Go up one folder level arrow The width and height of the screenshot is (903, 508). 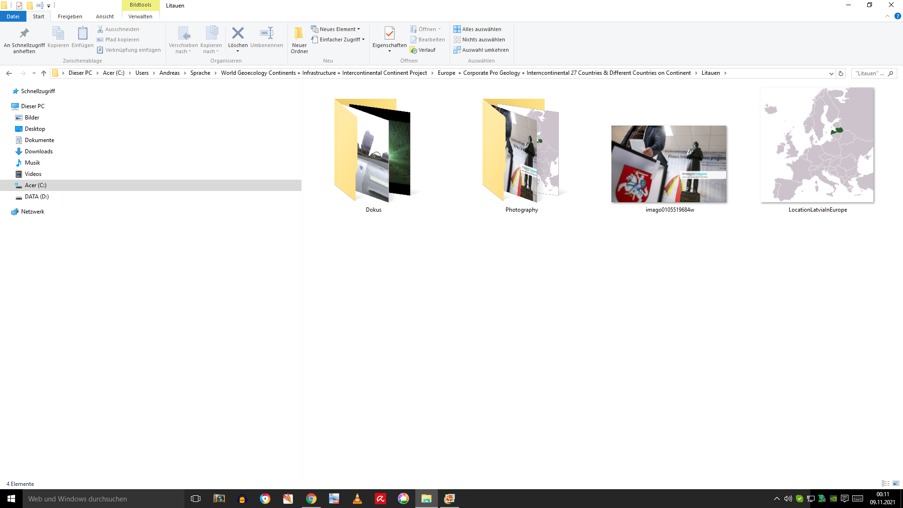coord(44,73)
